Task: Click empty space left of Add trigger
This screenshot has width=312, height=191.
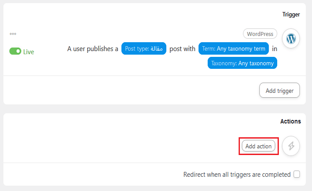Action: (134, 90)
